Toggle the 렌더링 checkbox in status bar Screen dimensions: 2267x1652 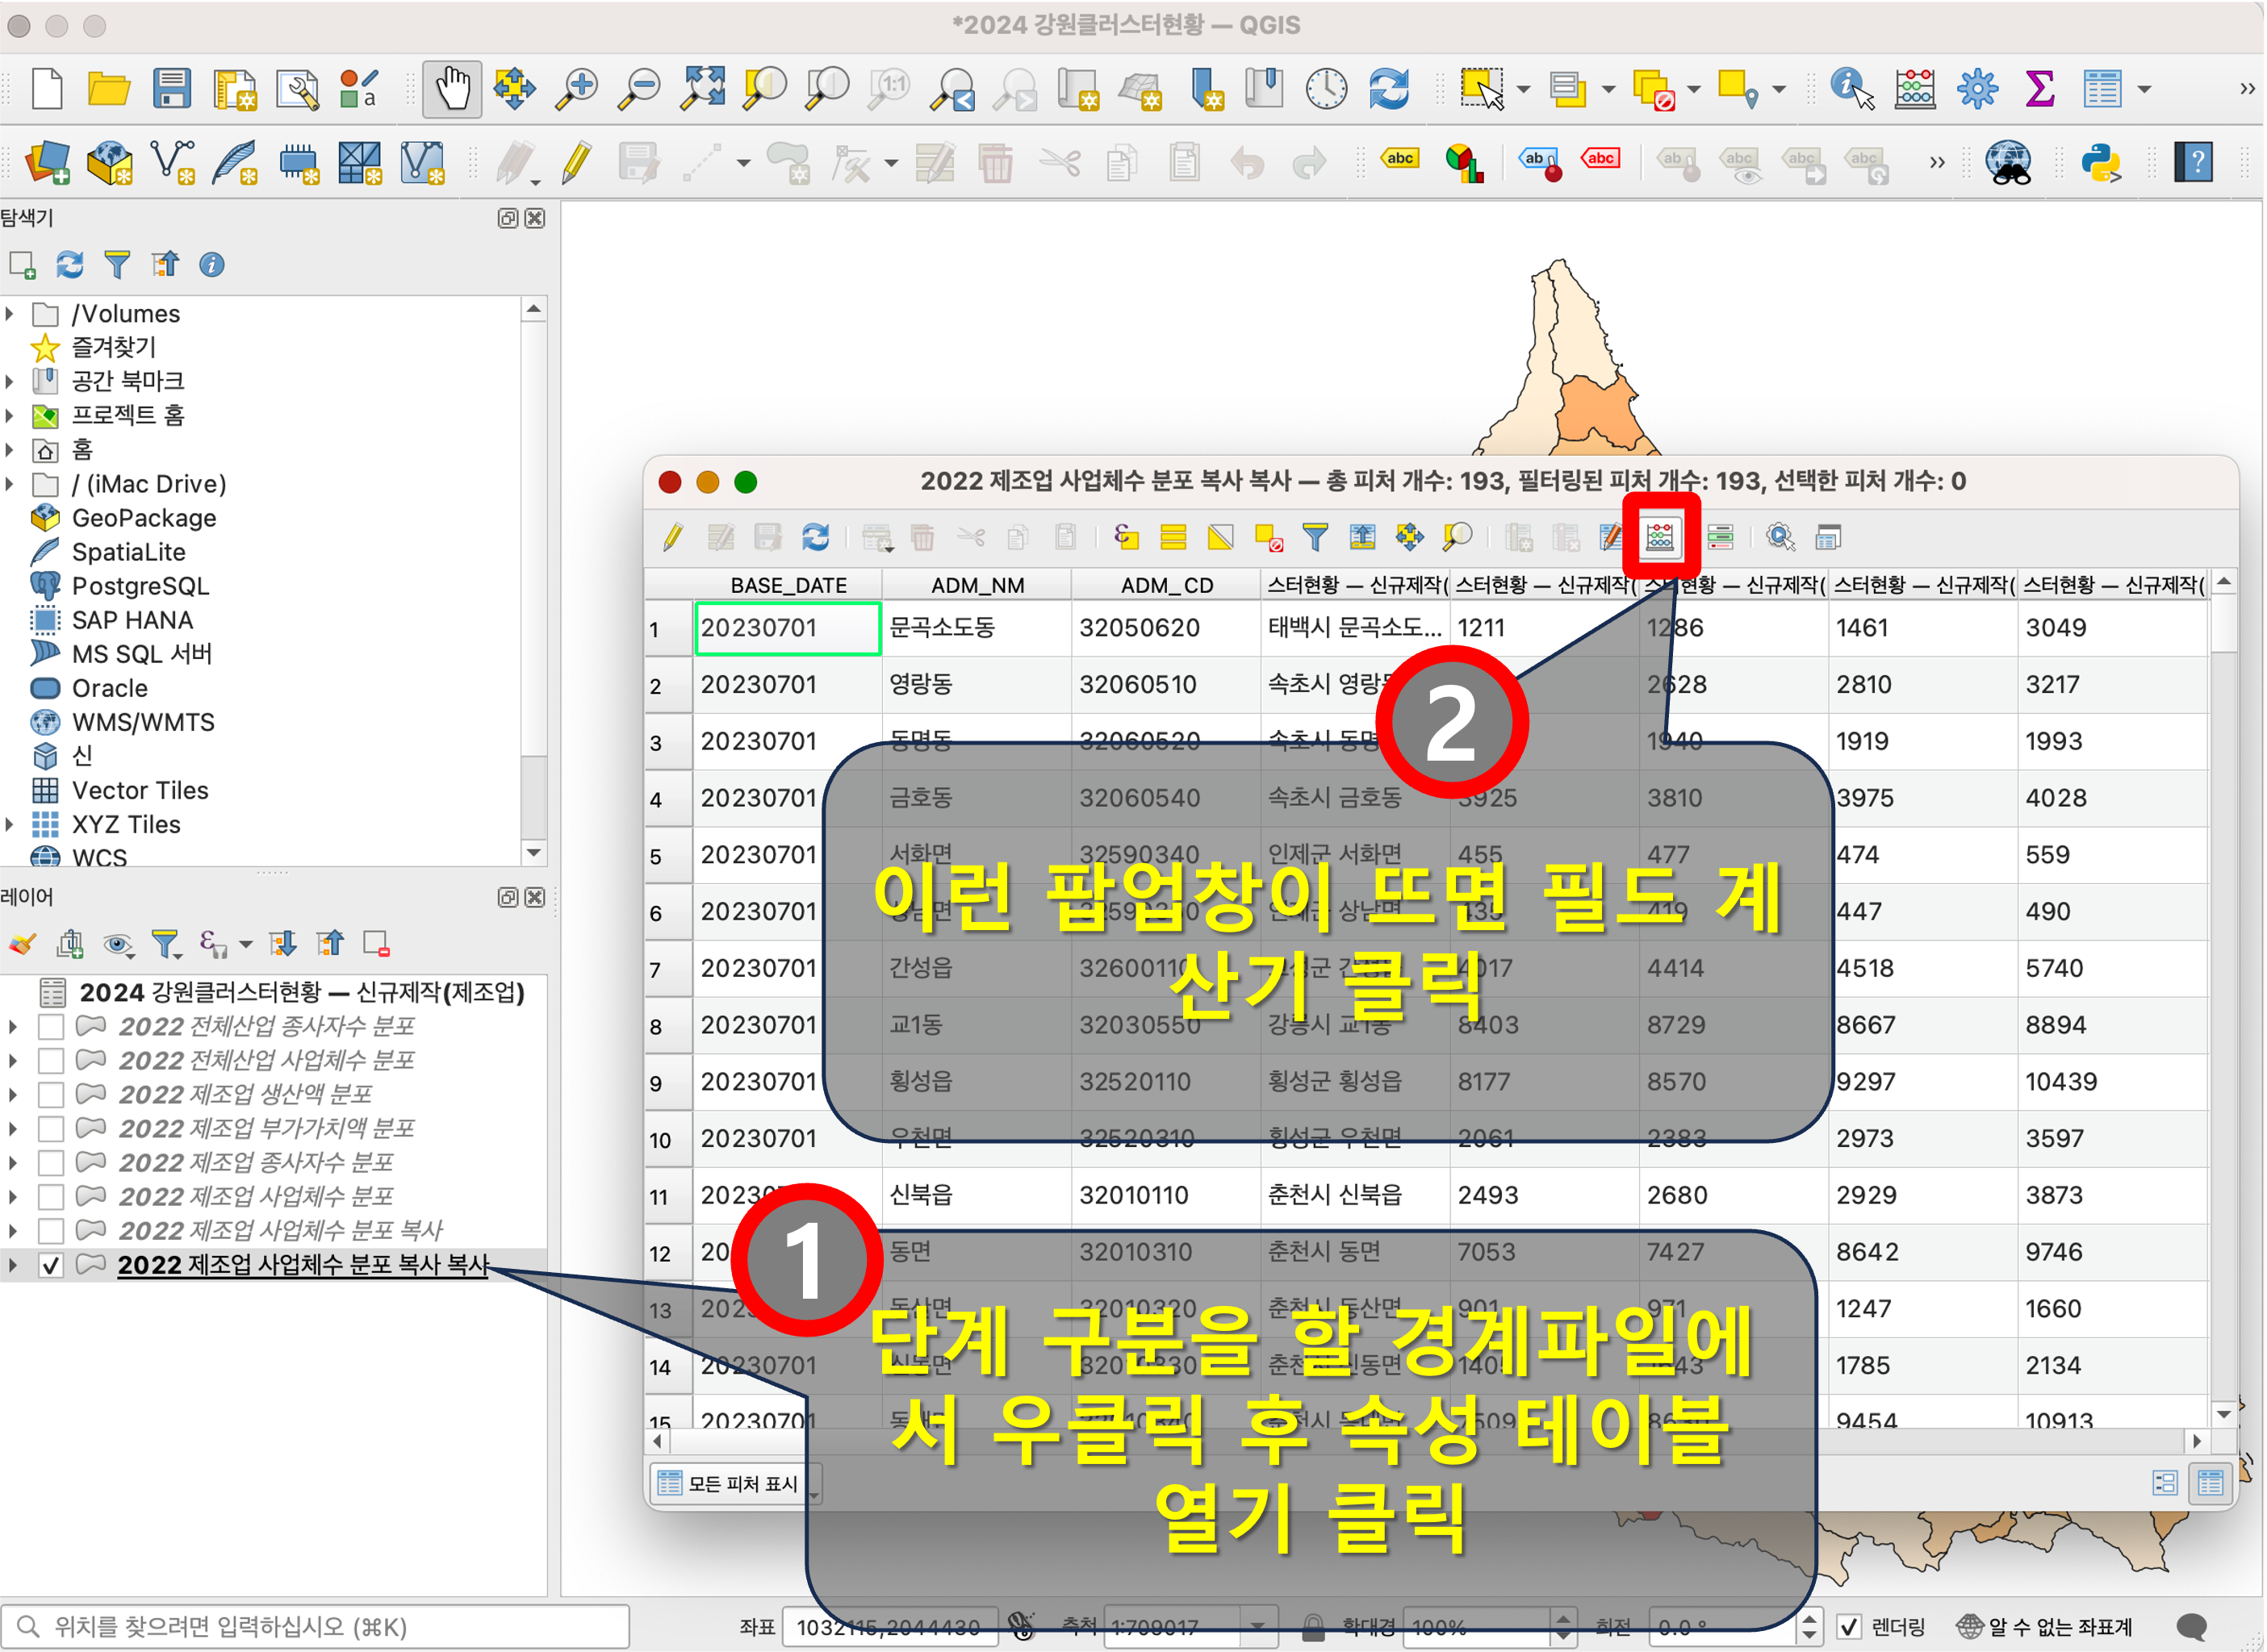[1849, 1627]
